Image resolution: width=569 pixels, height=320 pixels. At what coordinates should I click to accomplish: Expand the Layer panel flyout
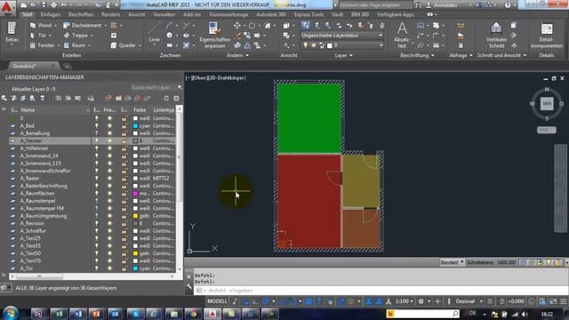(x=344, y=55)
